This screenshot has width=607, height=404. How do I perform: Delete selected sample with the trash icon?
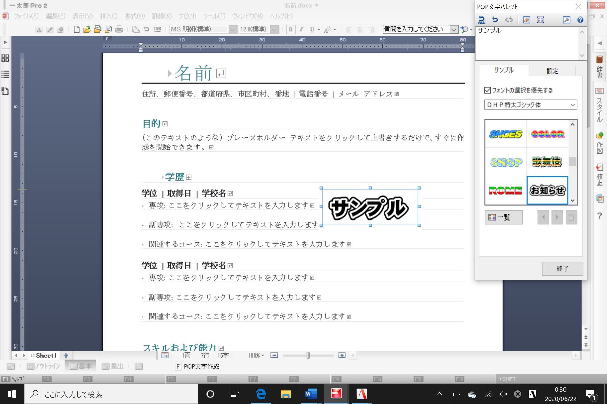pos(571,217)
